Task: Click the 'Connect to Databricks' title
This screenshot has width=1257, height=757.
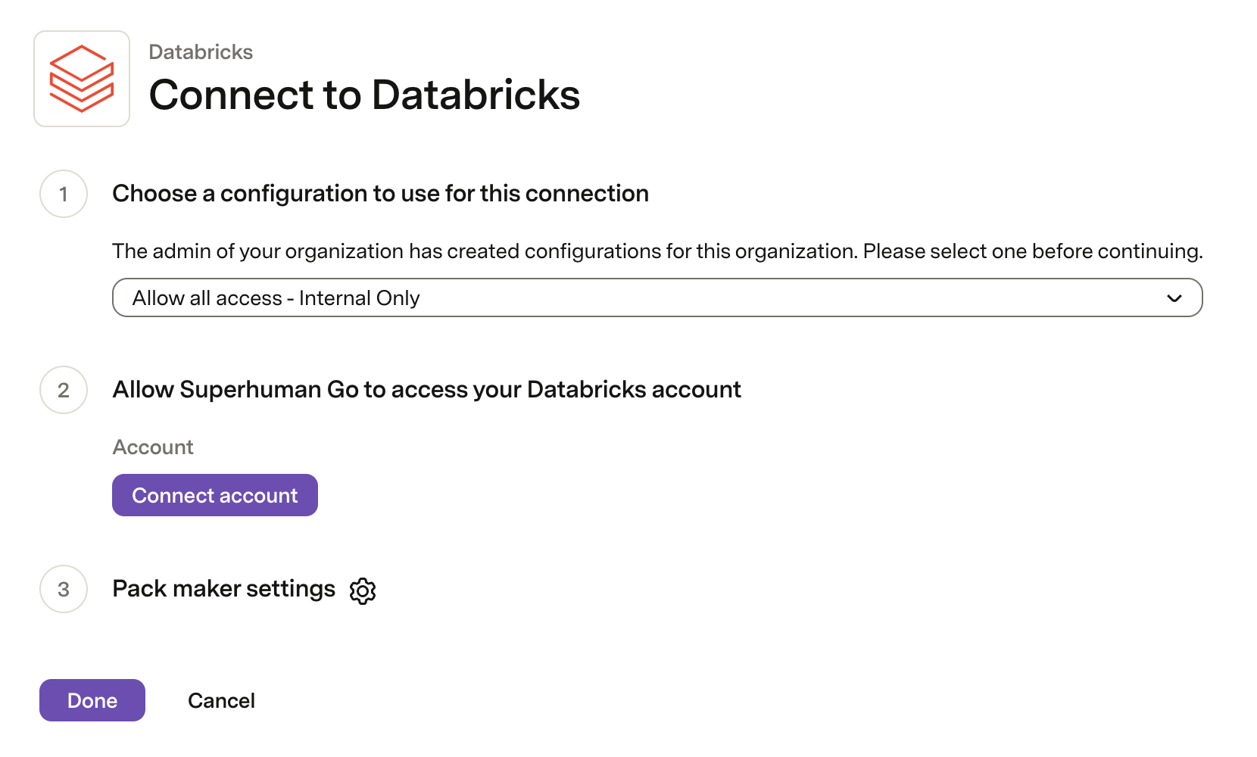Action: tap(364, 95)
